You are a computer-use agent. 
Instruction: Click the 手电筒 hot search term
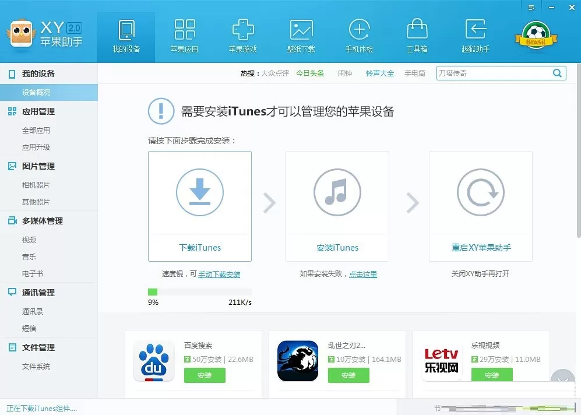415,73
